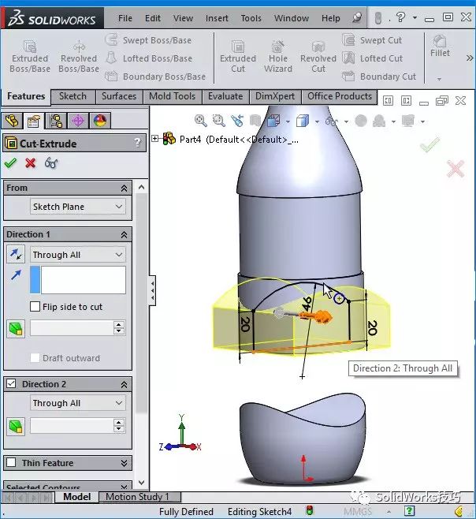Image resolution: width=476 pixels, height=519 pixels.
Task: Click the Reverse Direction arrows button
Action: click(16, 254)
